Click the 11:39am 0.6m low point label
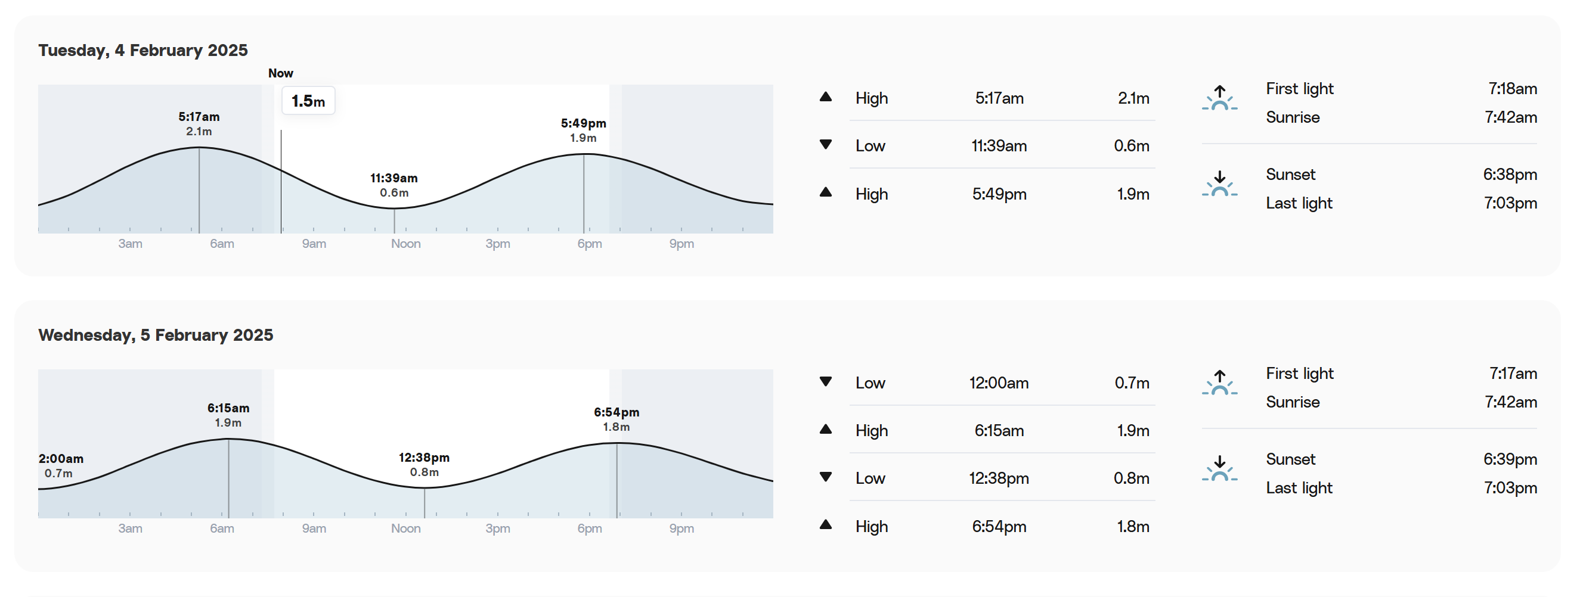Image resolution: width=1580 pixels, height=597 pixels. coord(394,185)
